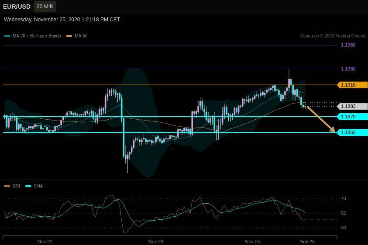Click the RSI 70 level label
The width and height of the screenshot is (368, 245).
[x=344, y=199]
